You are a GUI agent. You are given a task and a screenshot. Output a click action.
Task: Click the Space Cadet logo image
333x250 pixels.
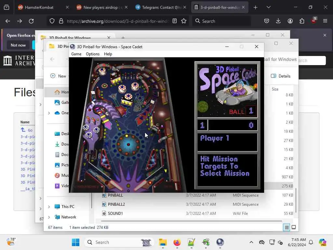click(227, 91)
